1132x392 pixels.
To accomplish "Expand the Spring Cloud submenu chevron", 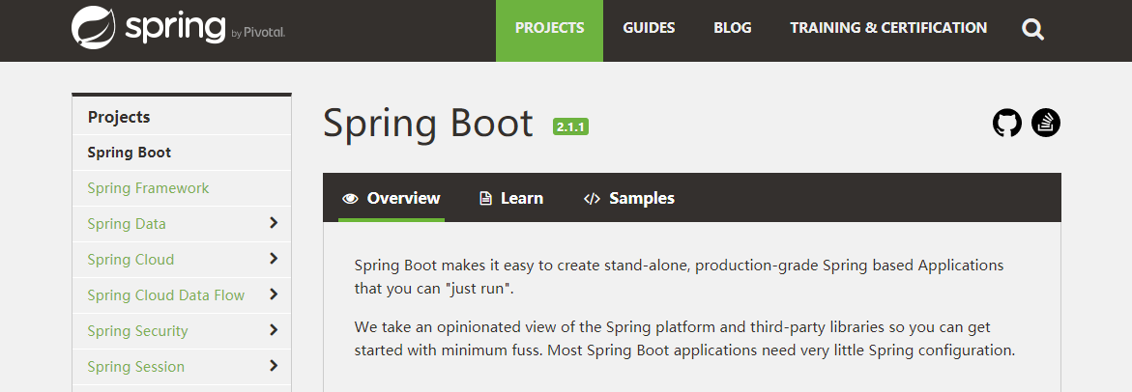I will tap(274, 259).
